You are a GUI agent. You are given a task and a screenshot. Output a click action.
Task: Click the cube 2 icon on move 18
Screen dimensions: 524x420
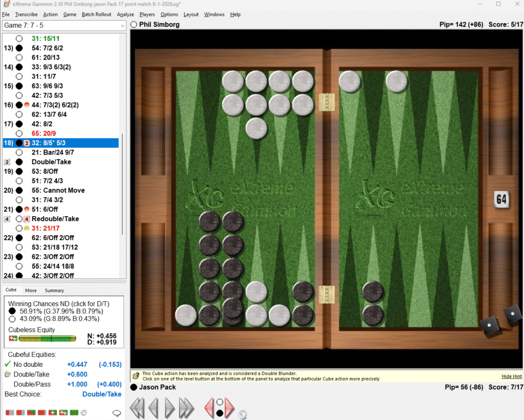point(27,143)
